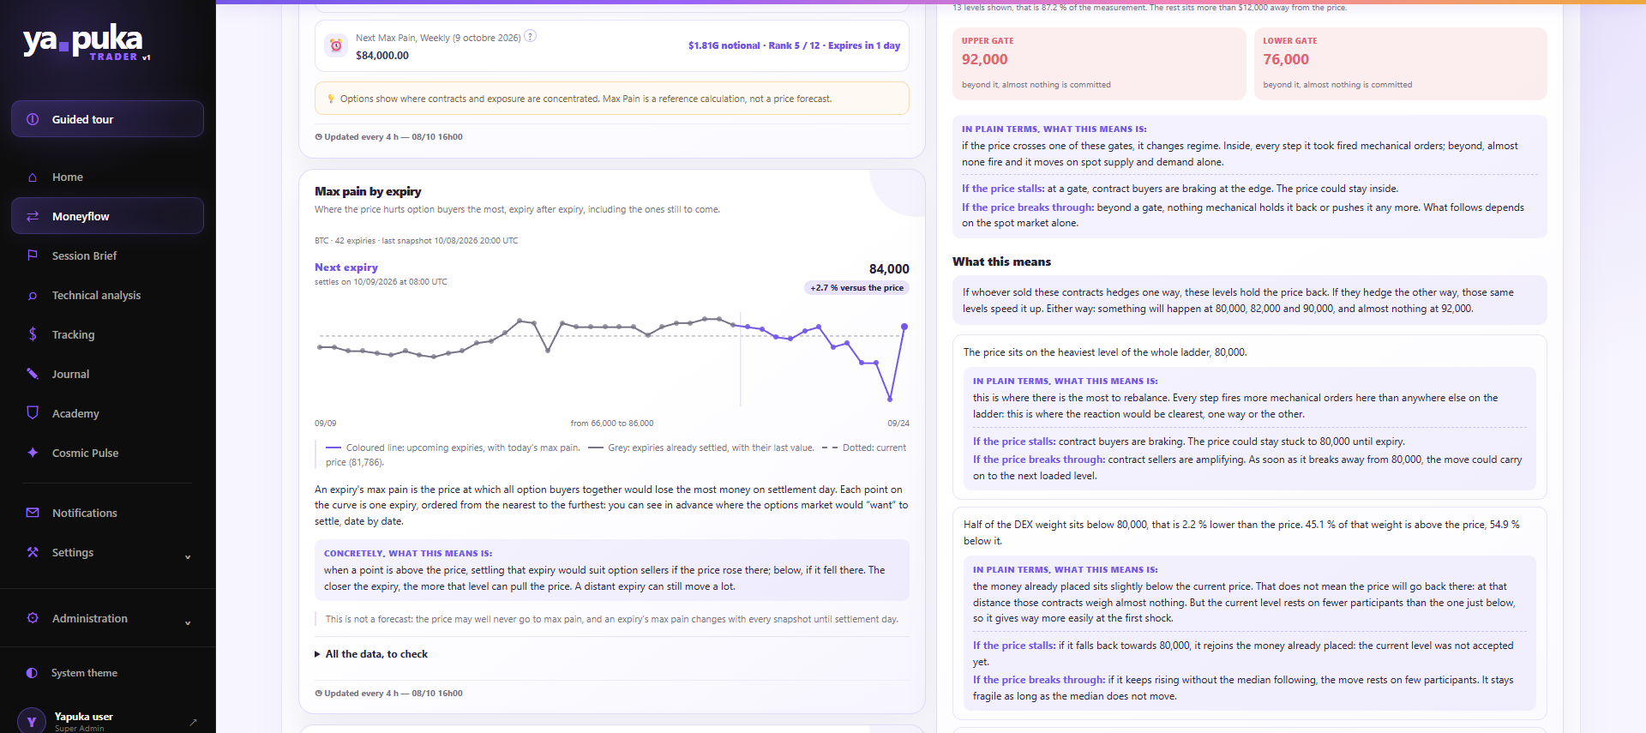Open the Cosmic Pulse menu item
This screenshot has height=733, width=1646.
[107, 453]
